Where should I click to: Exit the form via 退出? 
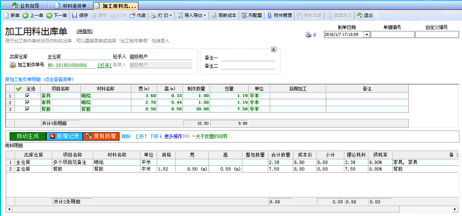[x=365, y=16]
